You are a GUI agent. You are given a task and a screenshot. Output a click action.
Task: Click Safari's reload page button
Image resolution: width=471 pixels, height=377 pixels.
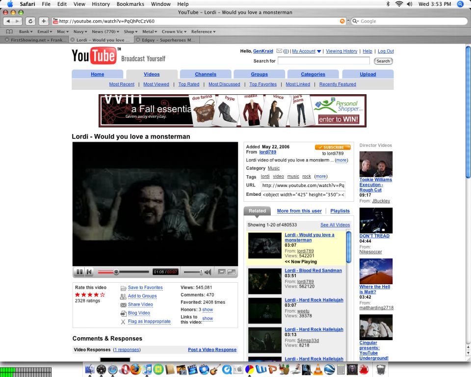tap(30, 21)
